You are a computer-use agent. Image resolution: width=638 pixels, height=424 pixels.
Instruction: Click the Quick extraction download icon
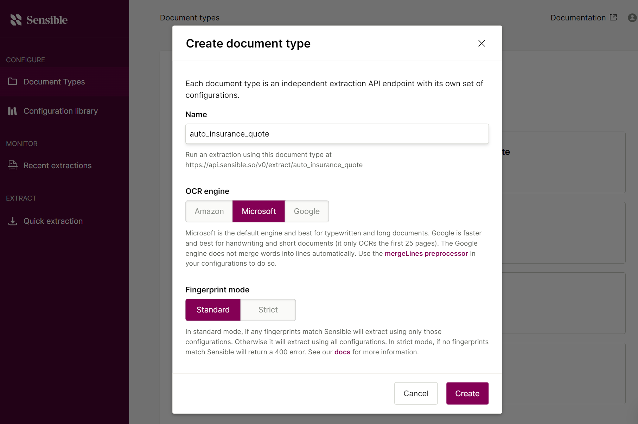(13, 221)
